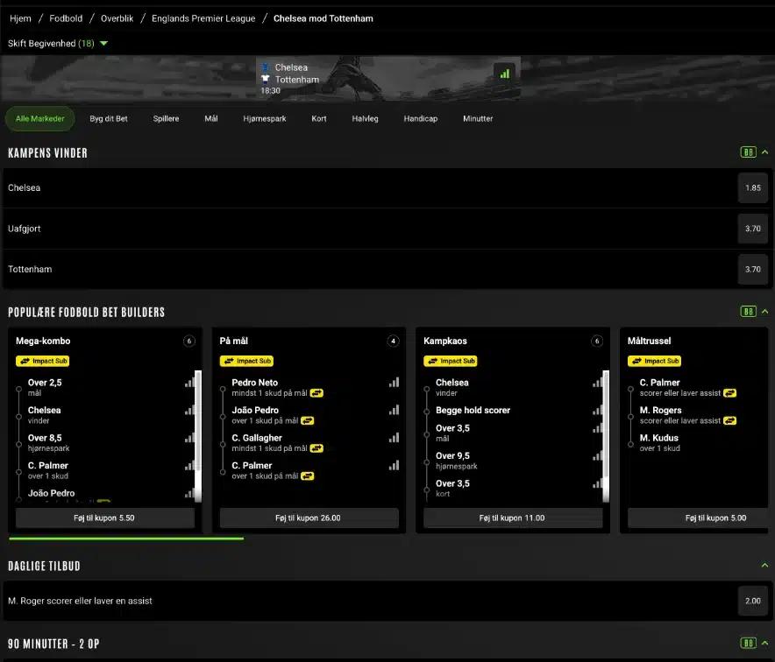The height and width of the screenshot is (662, 775).
Task: Open stats icon for C. Palmer in På mål
Action: [x=394, y=466]
